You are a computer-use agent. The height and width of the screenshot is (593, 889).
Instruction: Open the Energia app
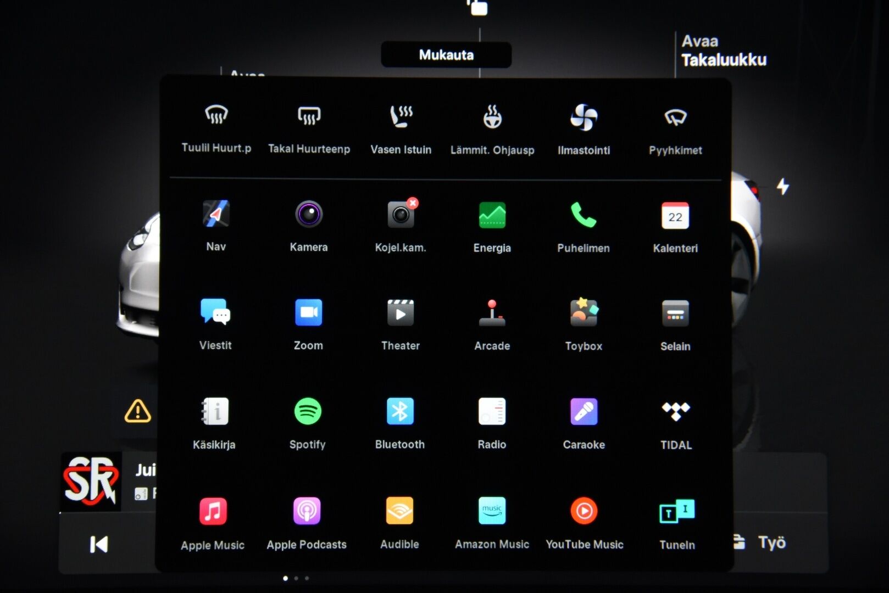coord(492,227)
